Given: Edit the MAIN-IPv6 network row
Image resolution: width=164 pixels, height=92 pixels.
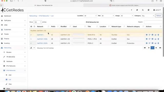Looking at the screenshot, I should [149, 35].
